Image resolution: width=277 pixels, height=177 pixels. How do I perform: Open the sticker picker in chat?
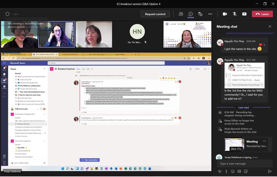246,171
